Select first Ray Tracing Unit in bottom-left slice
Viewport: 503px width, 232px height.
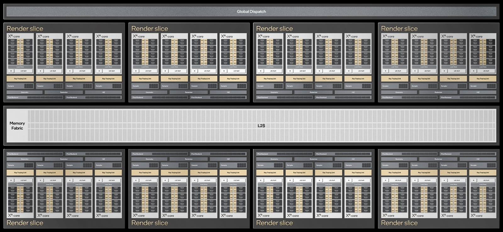point(20,173)
